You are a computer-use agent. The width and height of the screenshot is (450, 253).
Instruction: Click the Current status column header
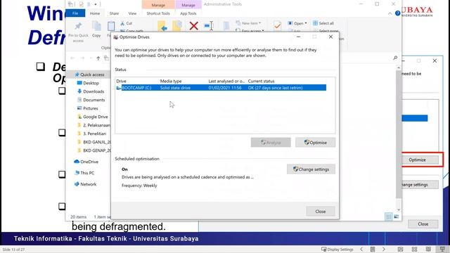point(261,82)
